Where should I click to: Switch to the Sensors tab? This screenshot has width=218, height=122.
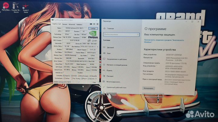pos(65,24)
